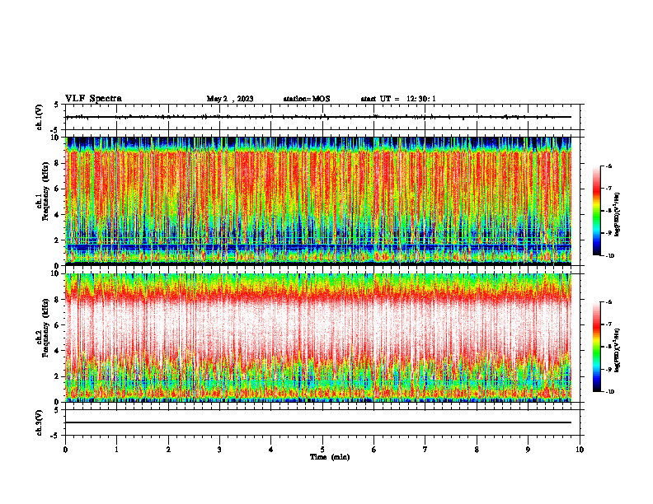
Task: Click the "0" tick on the time axis
Action: [65, 450]
